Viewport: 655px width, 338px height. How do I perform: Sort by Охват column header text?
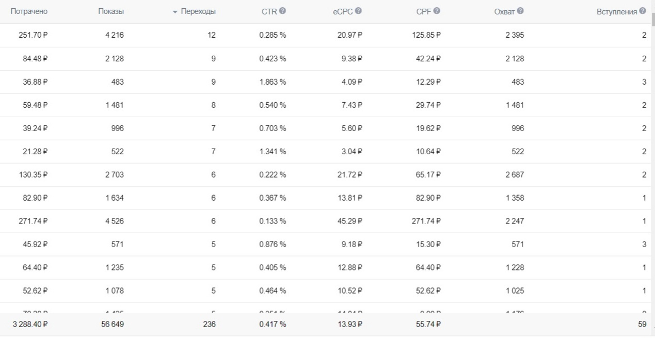point(505,11)
